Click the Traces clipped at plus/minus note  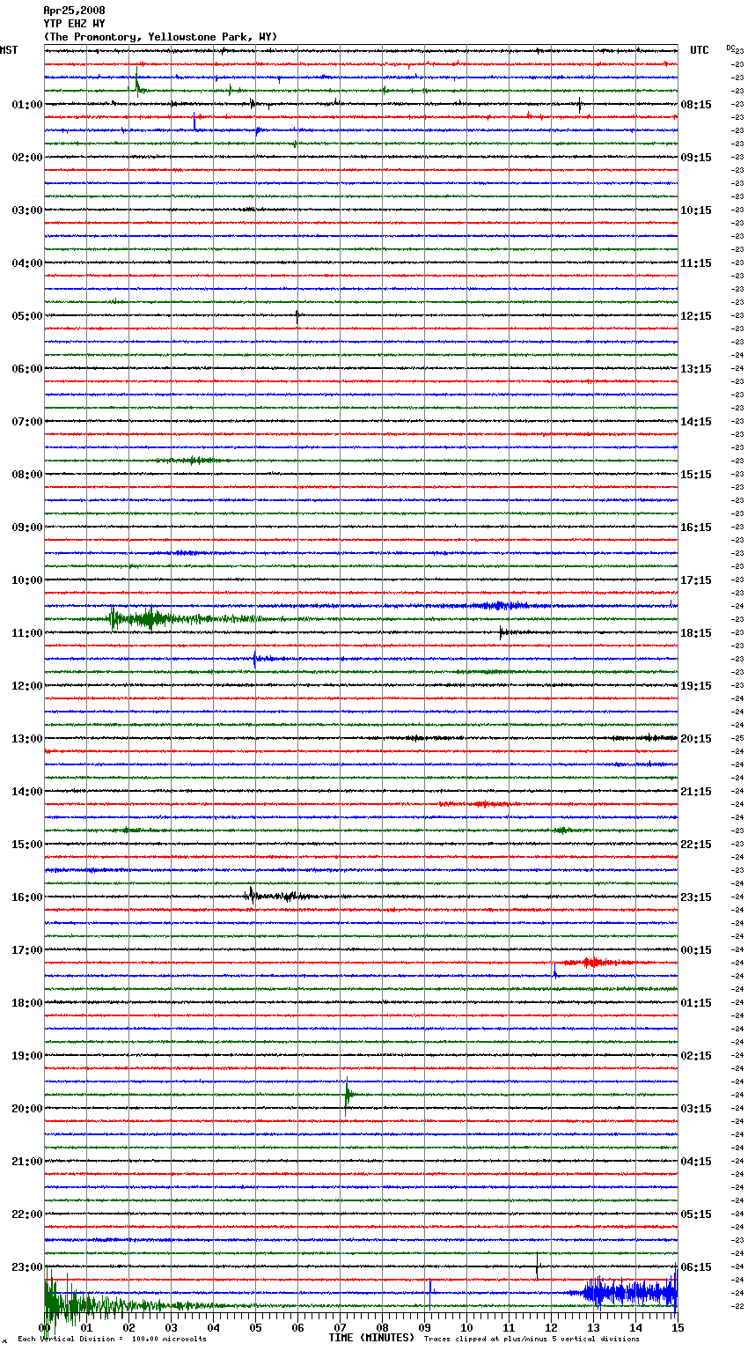point(532,1340)
